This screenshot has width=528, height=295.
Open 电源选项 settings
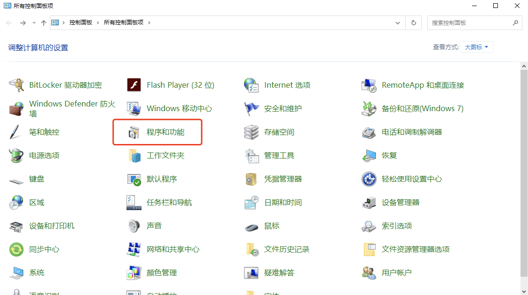tap(43, 155)
